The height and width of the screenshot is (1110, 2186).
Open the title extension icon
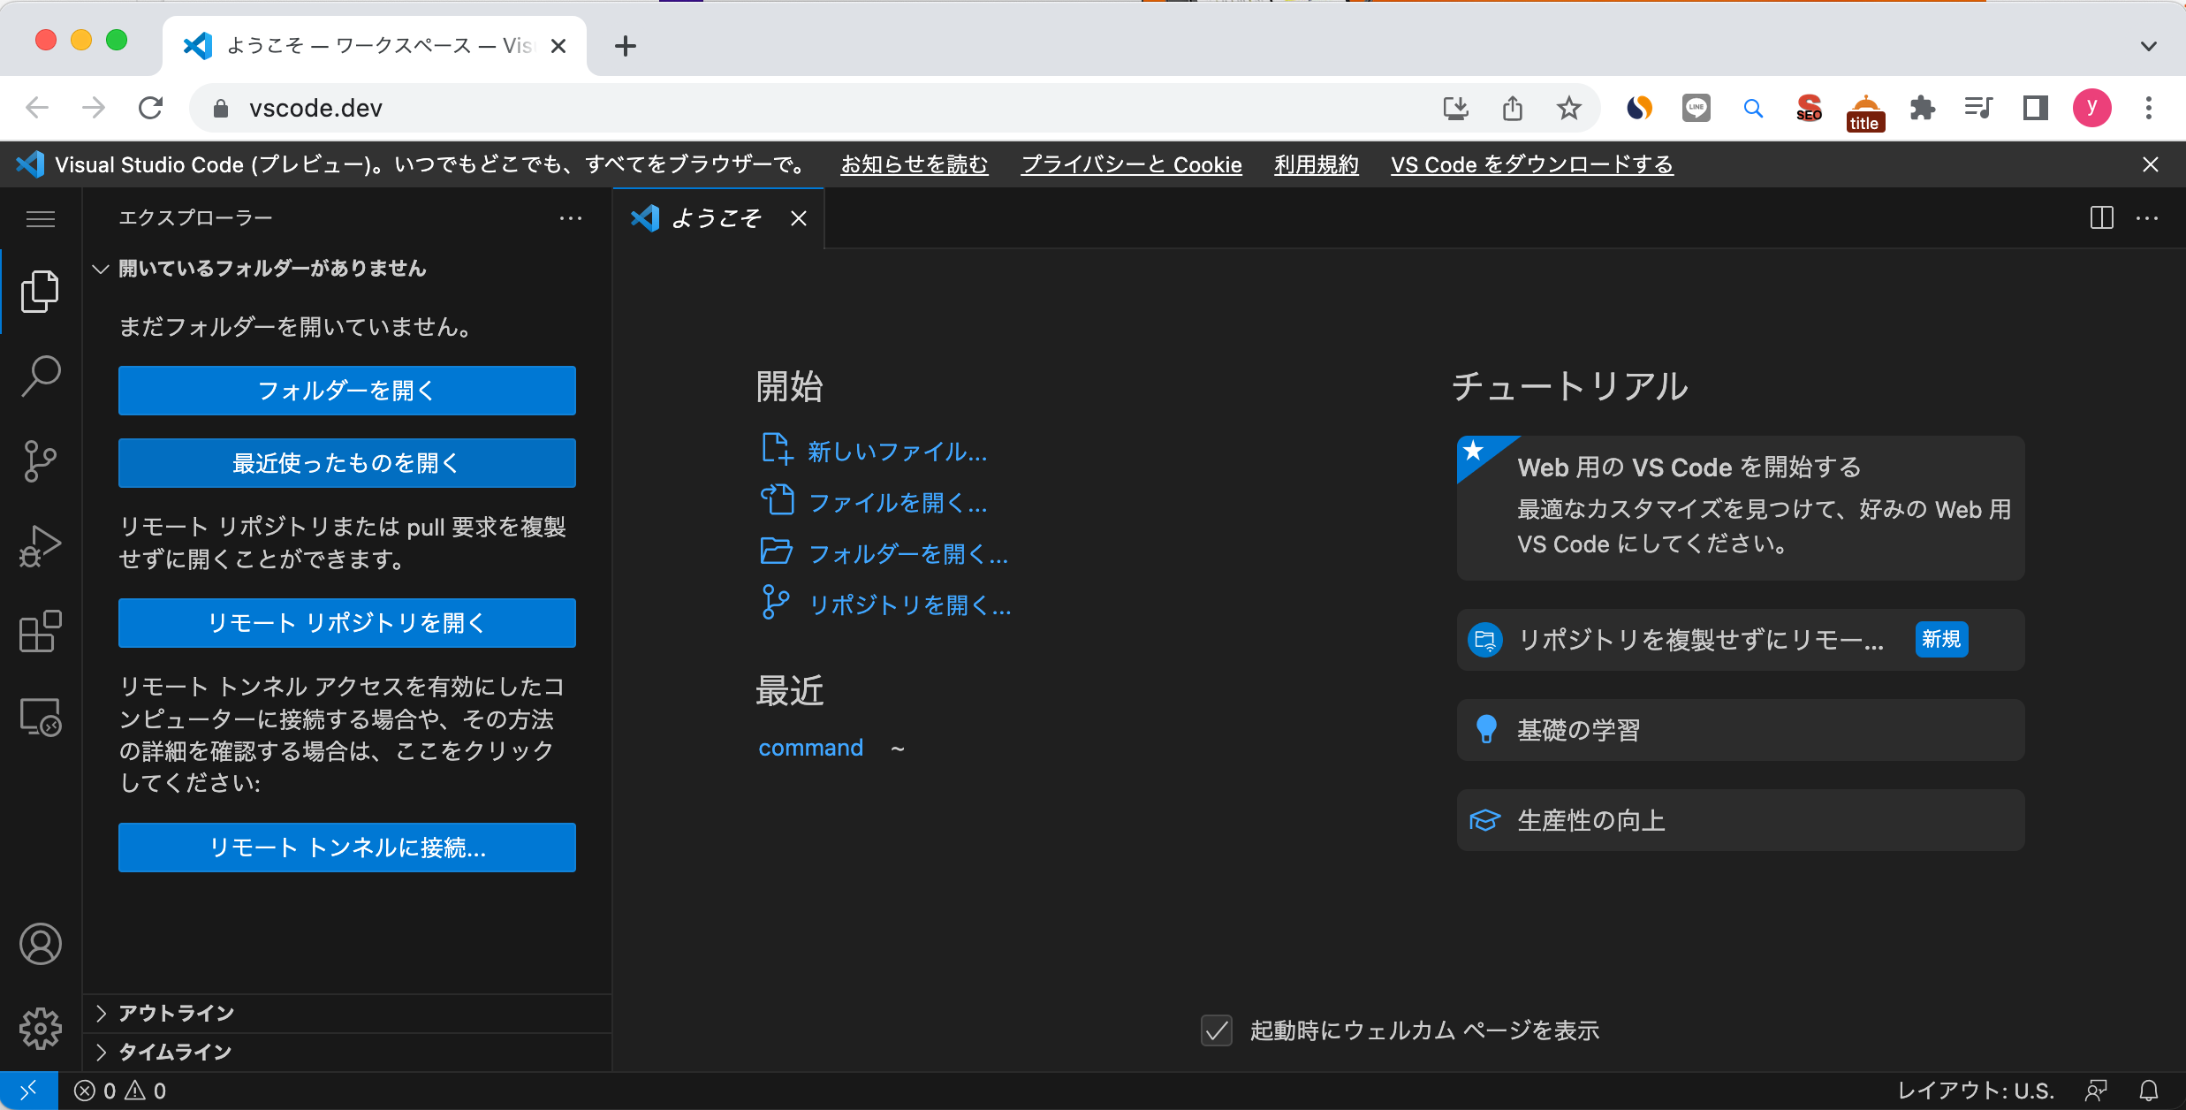point(1865,112)
